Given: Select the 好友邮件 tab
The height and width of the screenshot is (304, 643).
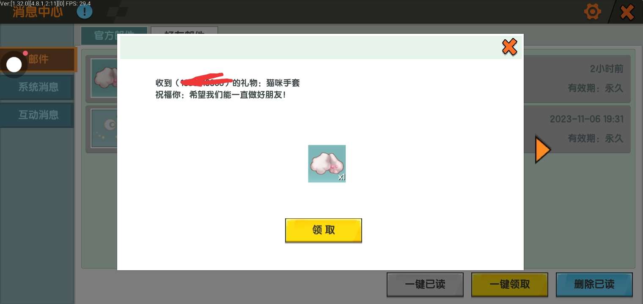Looking at the screenshot, I should 184,31.
